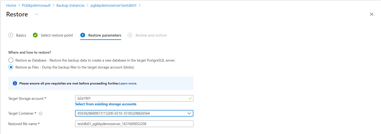Open the Learn more link

128,83
